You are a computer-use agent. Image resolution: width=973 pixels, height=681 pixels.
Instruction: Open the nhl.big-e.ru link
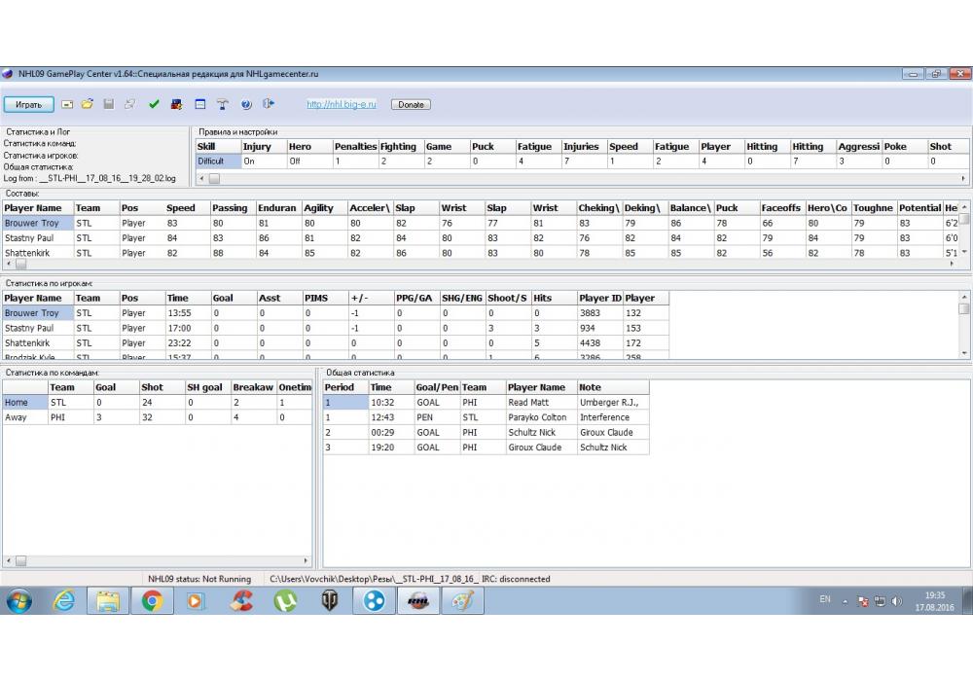click(342, 104)
